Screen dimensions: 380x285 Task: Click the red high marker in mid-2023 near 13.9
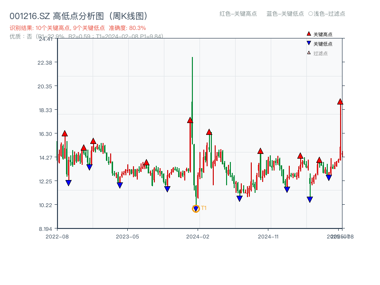tap(146, 162)
